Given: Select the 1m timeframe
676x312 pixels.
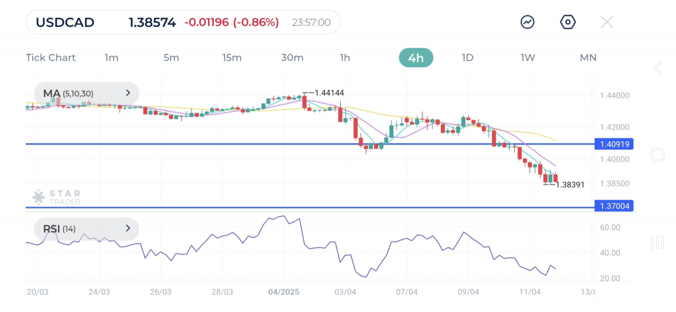Looking at the screenshot, I should pyautogui.click(x=112, y=57).
